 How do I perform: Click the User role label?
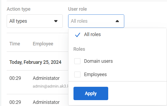coord(77,9)
